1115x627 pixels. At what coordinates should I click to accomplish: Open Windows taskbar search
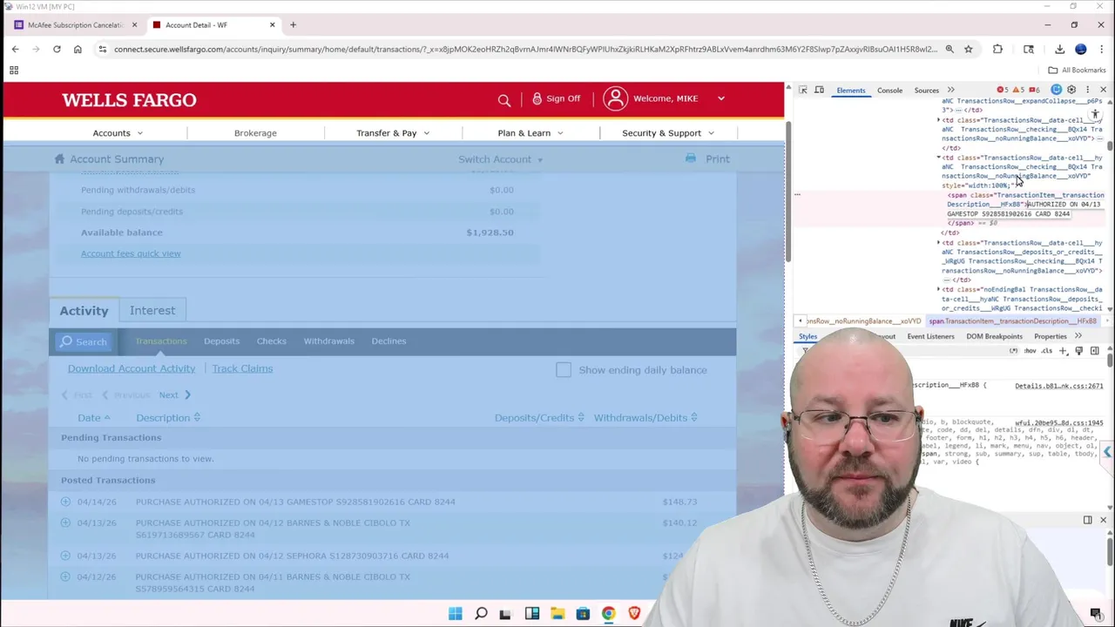(481, 614)
